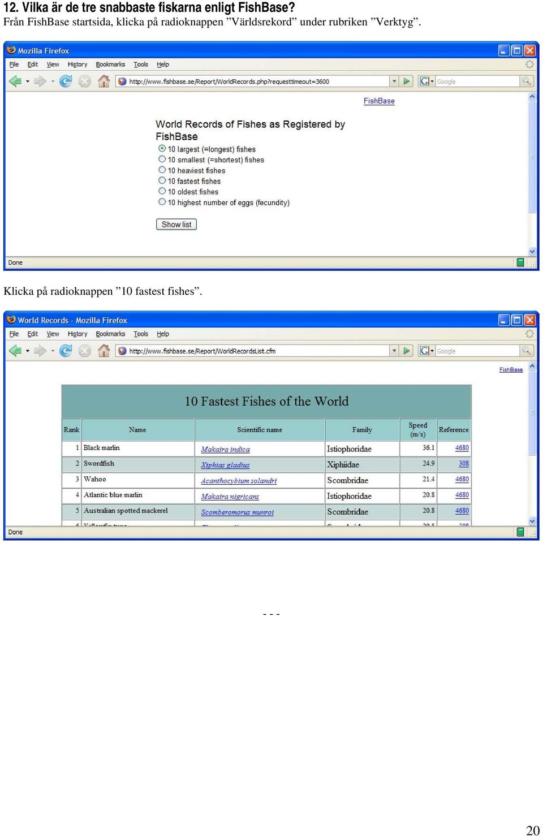
Task: Choose the "10 fastest fishes" option
Action: point(162,181)
